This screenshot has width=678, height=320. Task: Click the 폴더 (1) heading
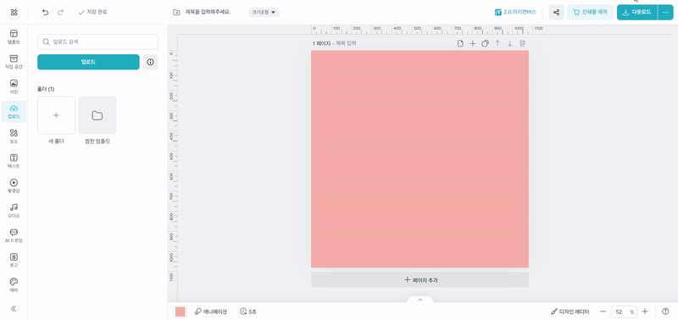pyautogui.click(x=46, y=89)
